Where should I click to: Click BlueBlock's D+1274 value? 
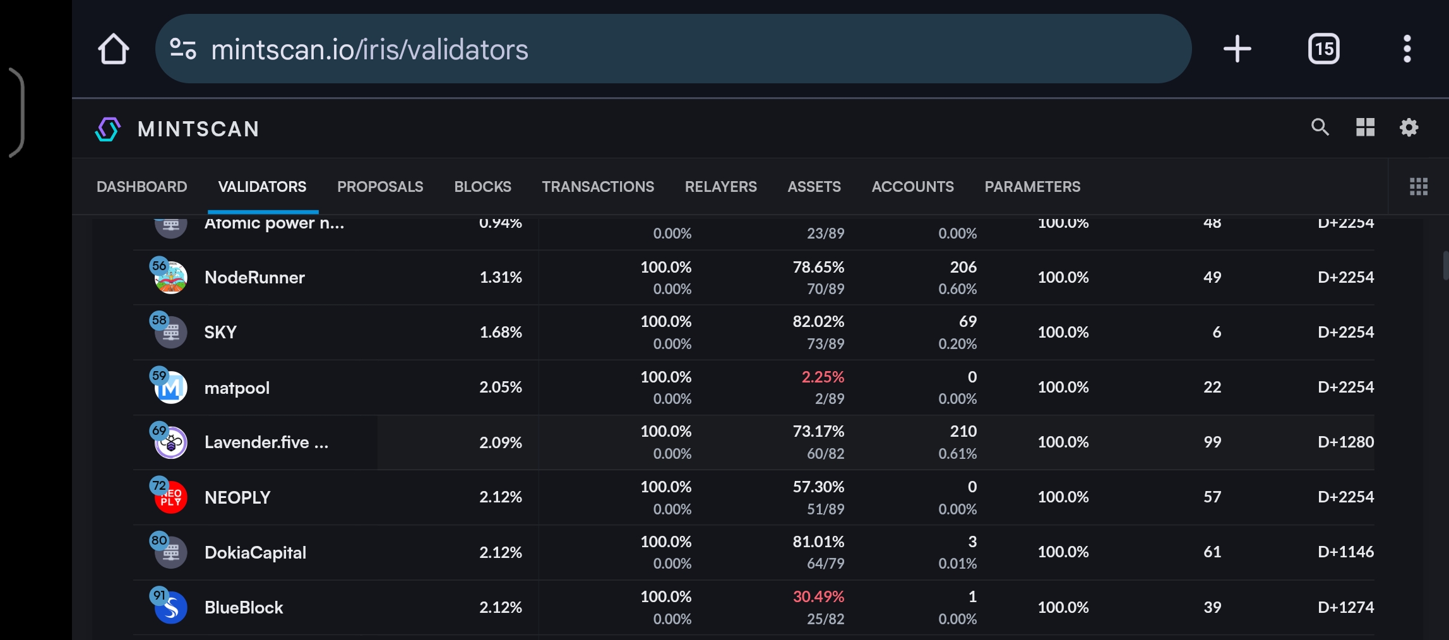1345,607
